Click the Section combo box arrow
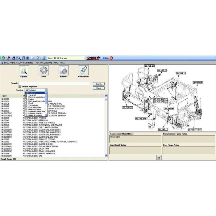Screen dimensions: 216x216 [46, 90]
